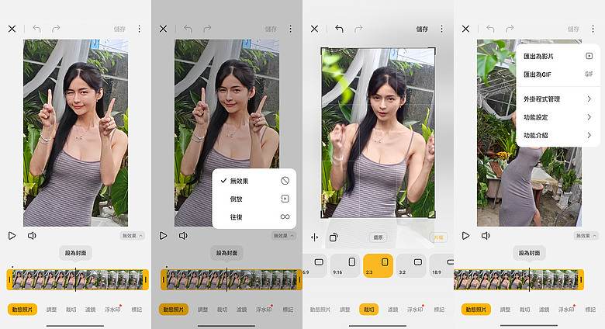Switch to 標記 tab in the first screen
Screen dimensions: 605x329
click(x=137, y=310)
